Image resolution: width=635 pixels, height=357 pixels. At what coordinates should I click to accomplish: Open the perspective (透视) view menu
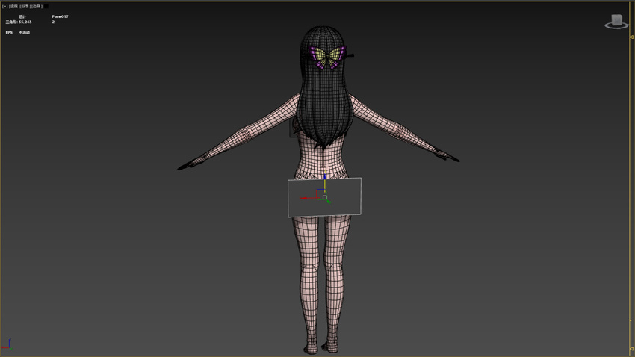13,6
